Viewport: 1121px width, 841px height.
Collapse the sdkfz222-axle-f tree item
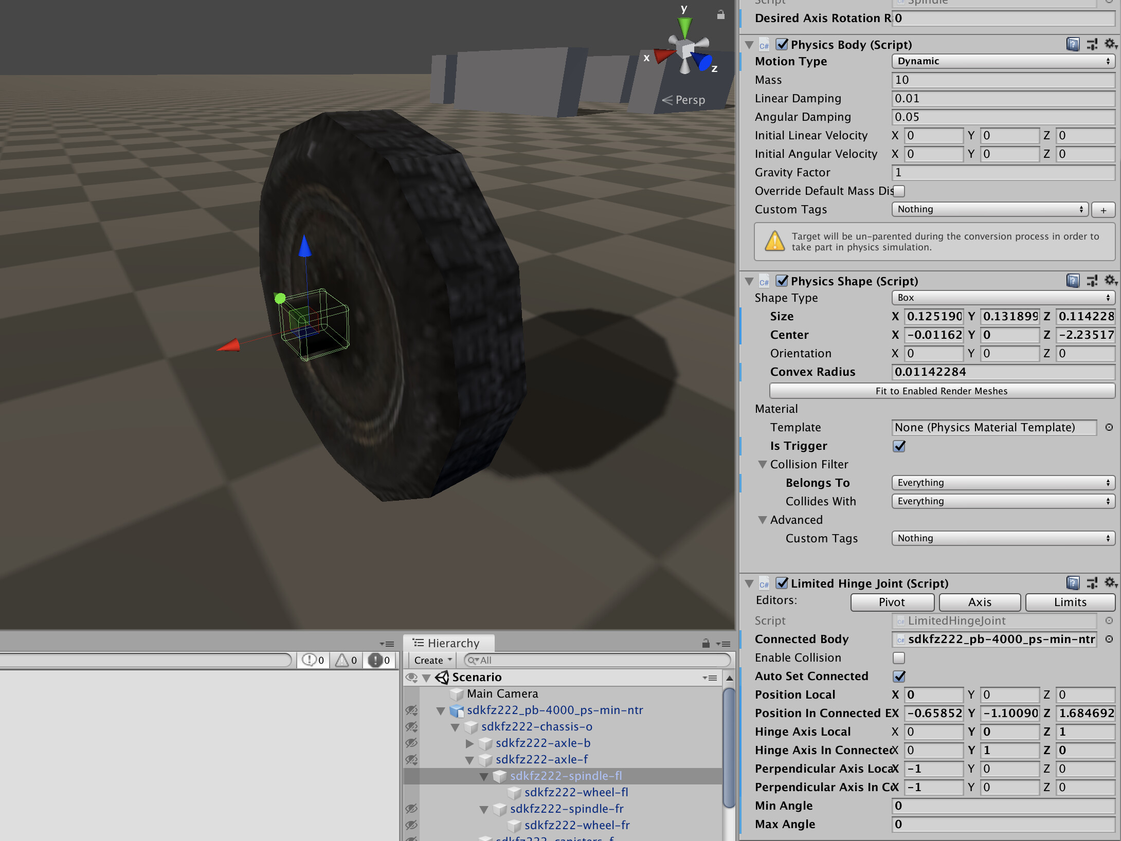coord(470,759)
